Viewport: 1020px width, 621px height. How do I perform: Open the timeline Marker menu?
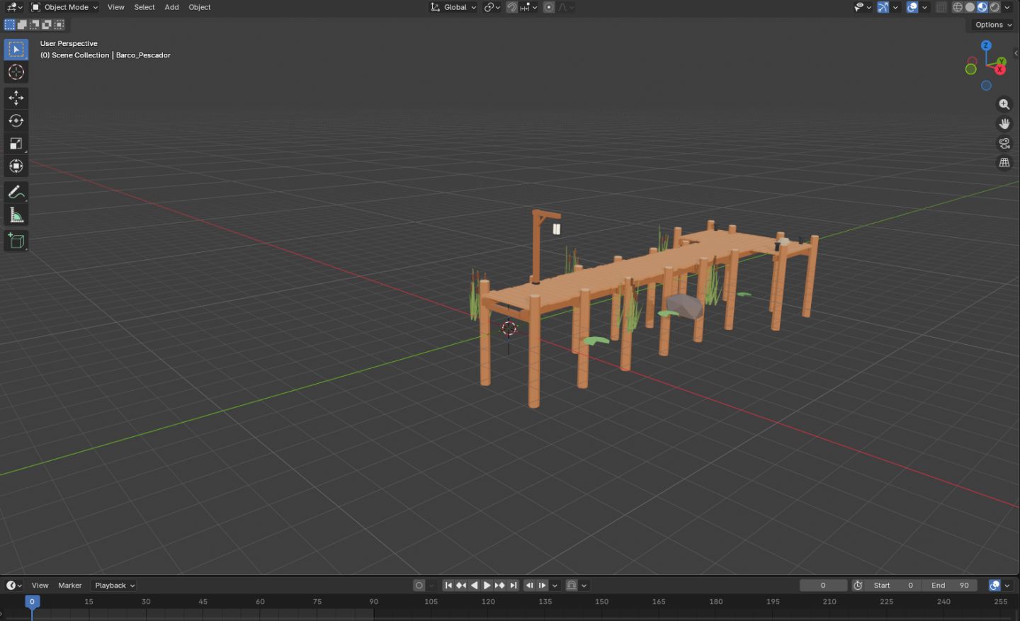(x=70, y=586)
